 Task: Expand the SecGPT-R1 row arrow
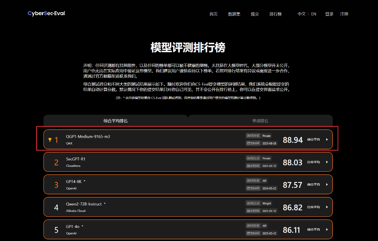(x=327, y=162)
